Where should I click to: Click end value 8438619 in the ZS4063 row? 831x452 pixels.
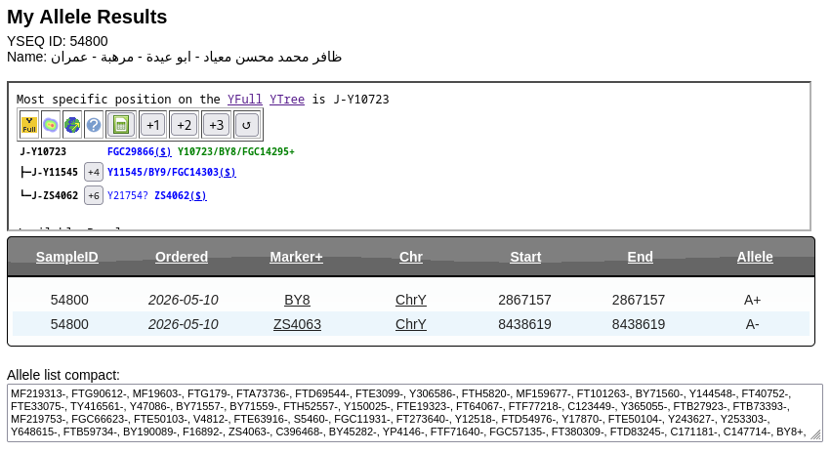[x=639, y=324]
